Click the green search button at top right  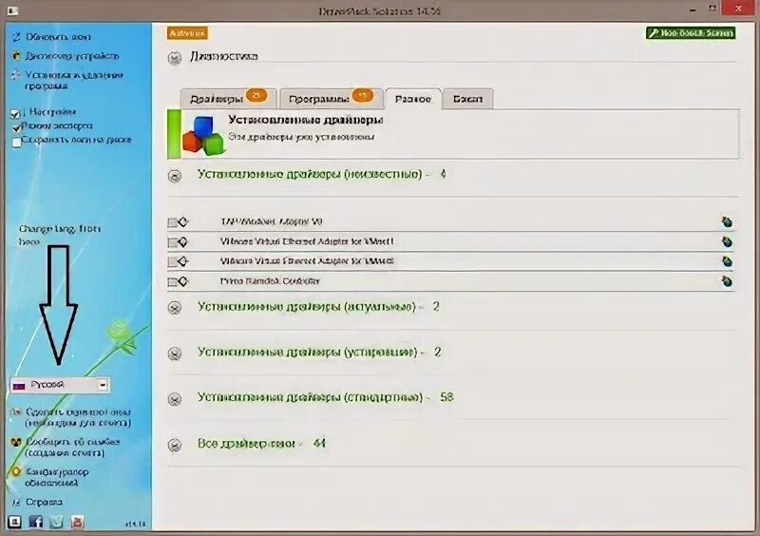691,33
